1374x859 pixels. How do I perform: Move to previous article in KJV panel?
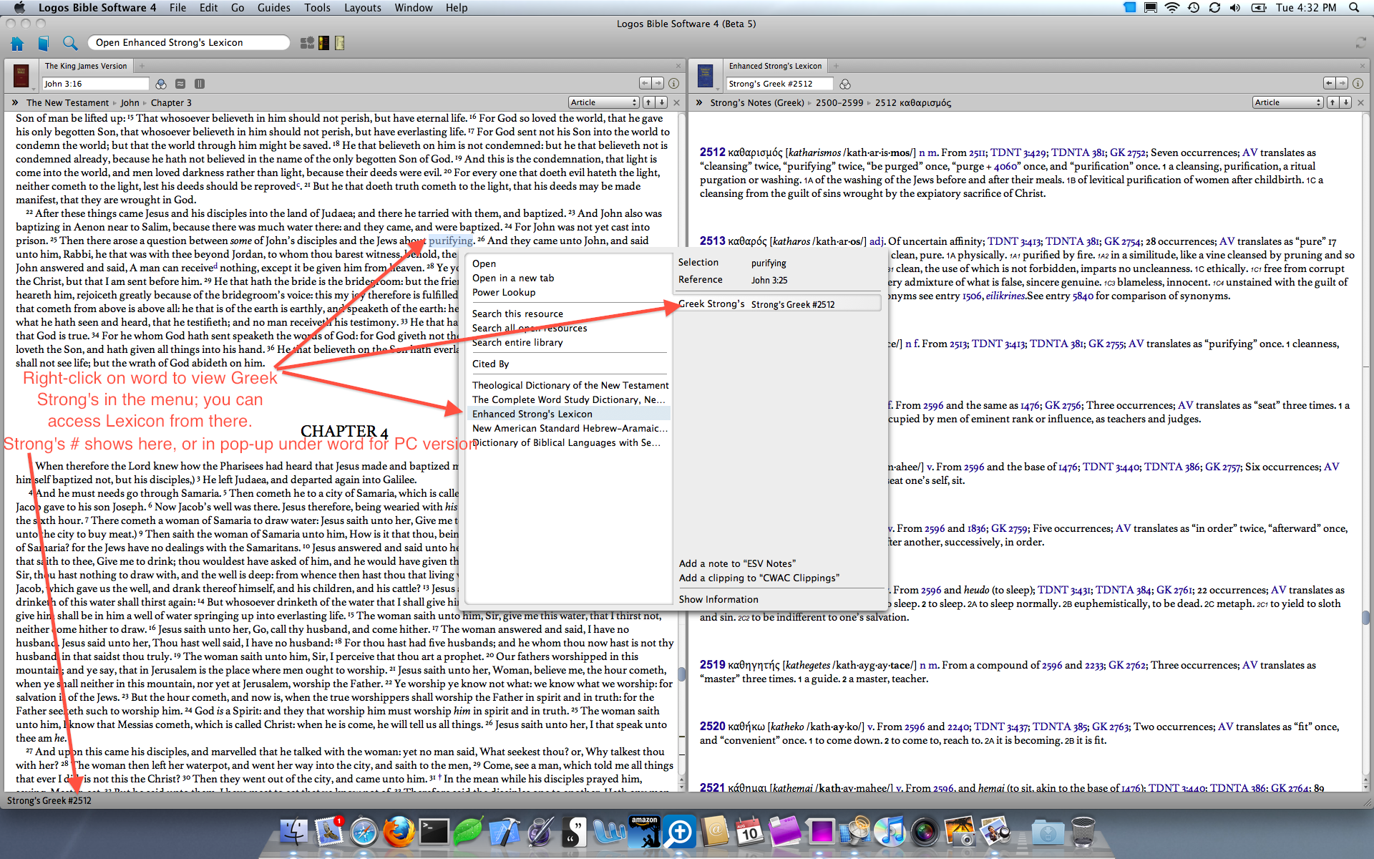pyautogui.click(x=648, y=102)
